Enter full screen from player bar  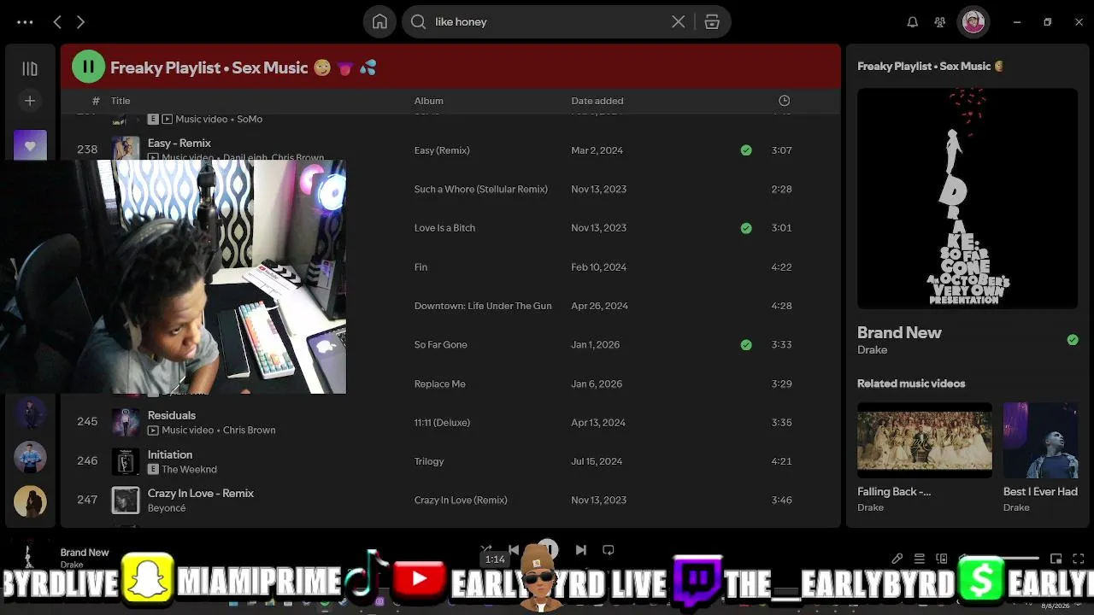coord(1079,559)
